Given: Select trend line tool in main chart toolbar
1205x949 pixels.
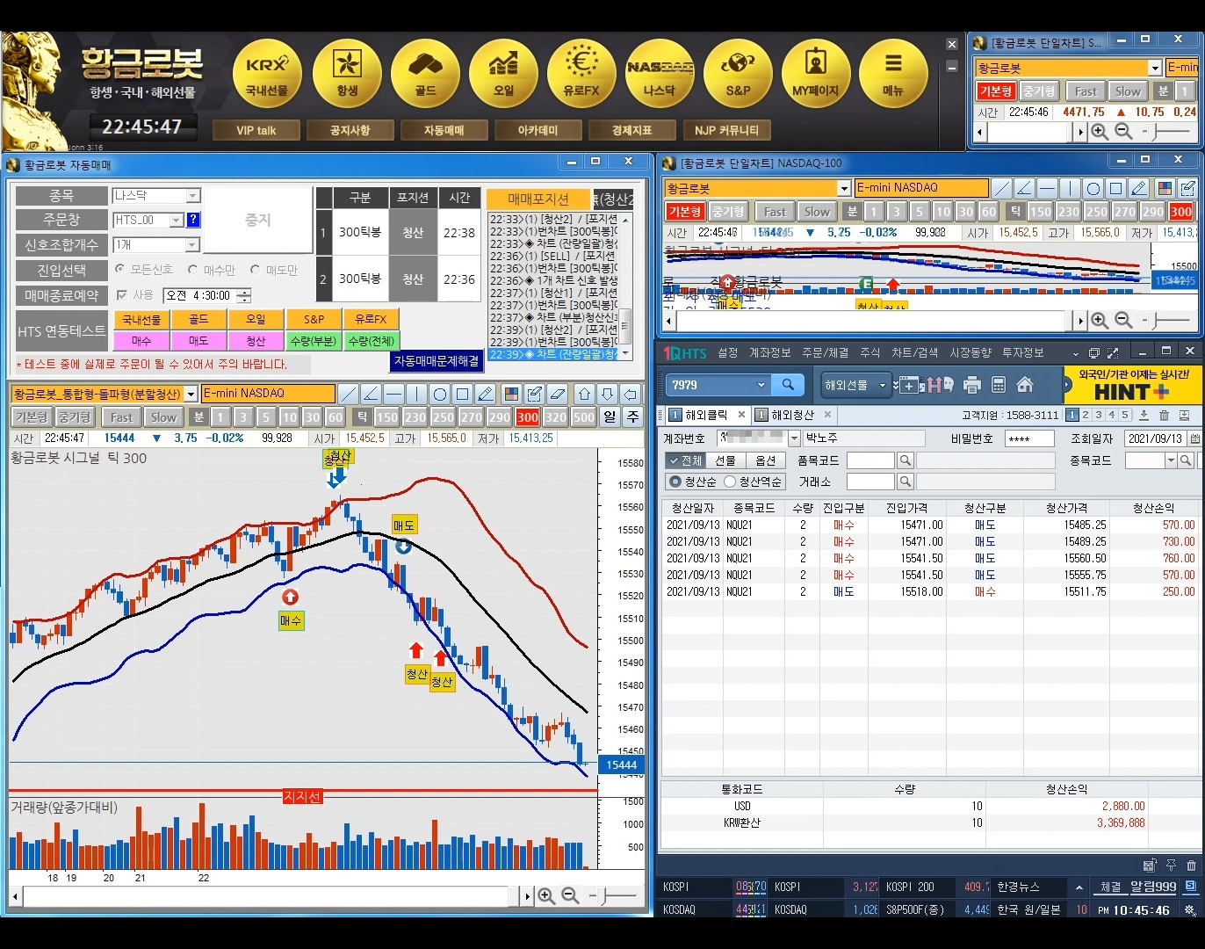Looking at the screenshot, I should [349, 394].
